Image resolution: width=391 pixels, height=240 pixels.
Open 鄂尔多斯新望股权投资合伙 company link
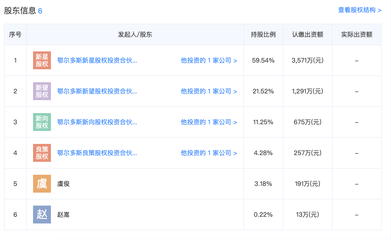[97, 91]
